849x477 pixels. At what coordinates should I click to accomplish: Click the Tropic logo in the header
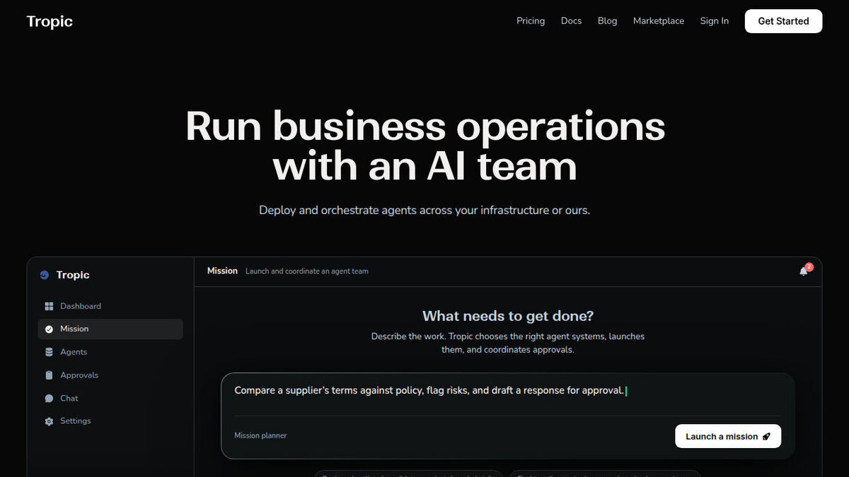[x=50, y=21]
